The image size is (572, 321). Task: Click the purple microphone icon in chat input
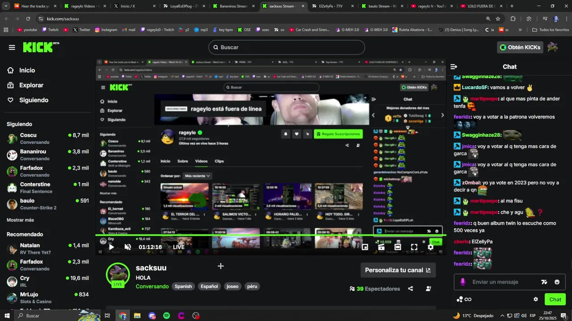click(463, 282)
